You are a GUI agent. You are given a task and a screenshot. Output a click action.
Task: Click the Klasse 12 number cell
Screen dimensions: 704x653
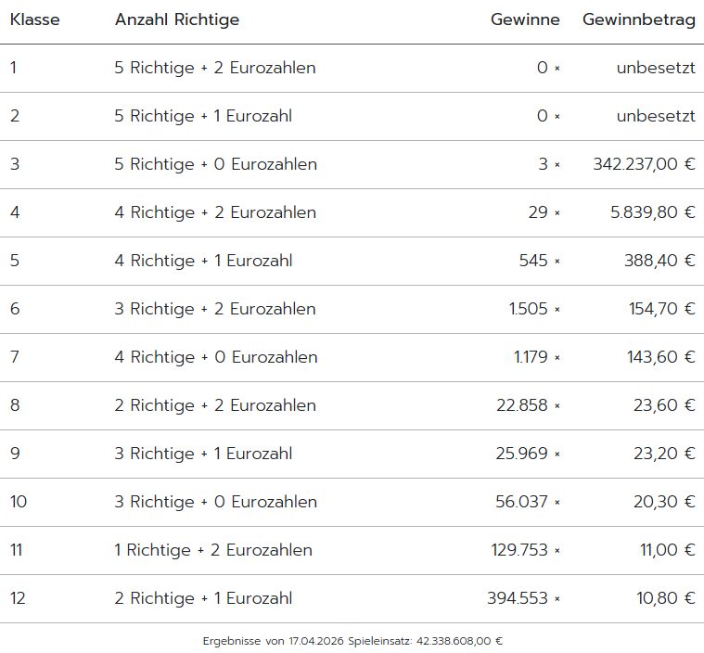[19, 598]
